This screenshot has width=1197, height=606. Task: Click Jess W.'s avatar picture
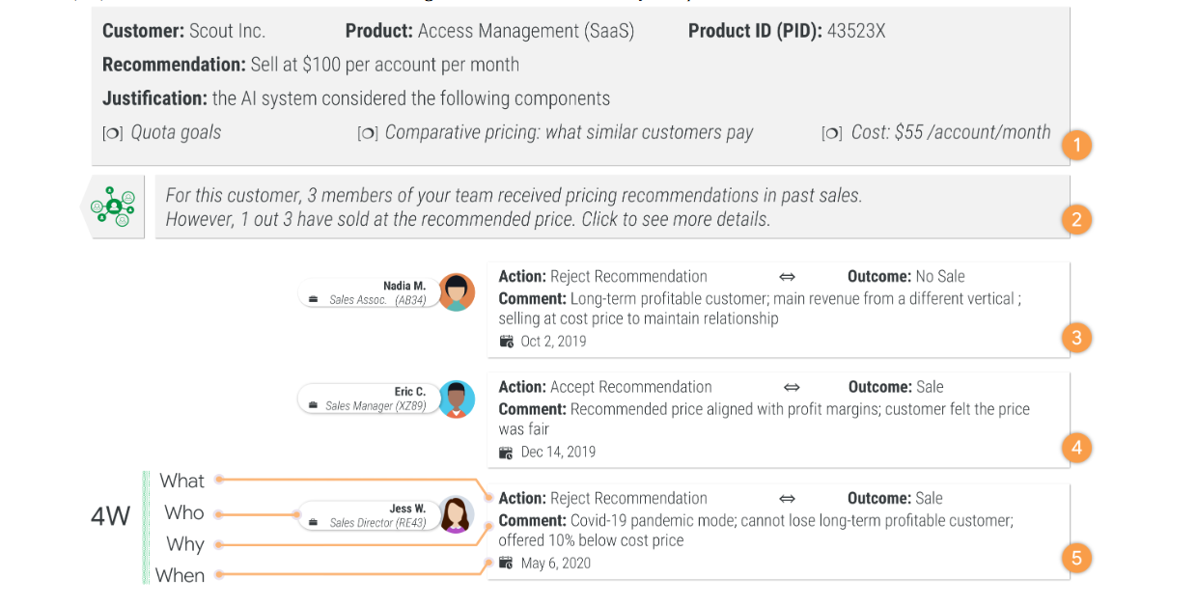(x=457, y=514)
